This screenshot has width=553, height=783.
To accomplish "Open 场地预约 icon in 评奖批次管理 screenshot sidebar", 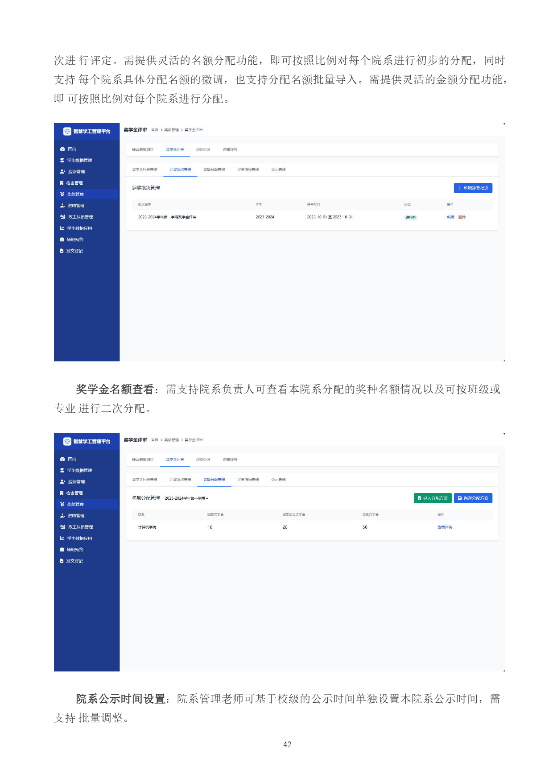I will (62, 240).
